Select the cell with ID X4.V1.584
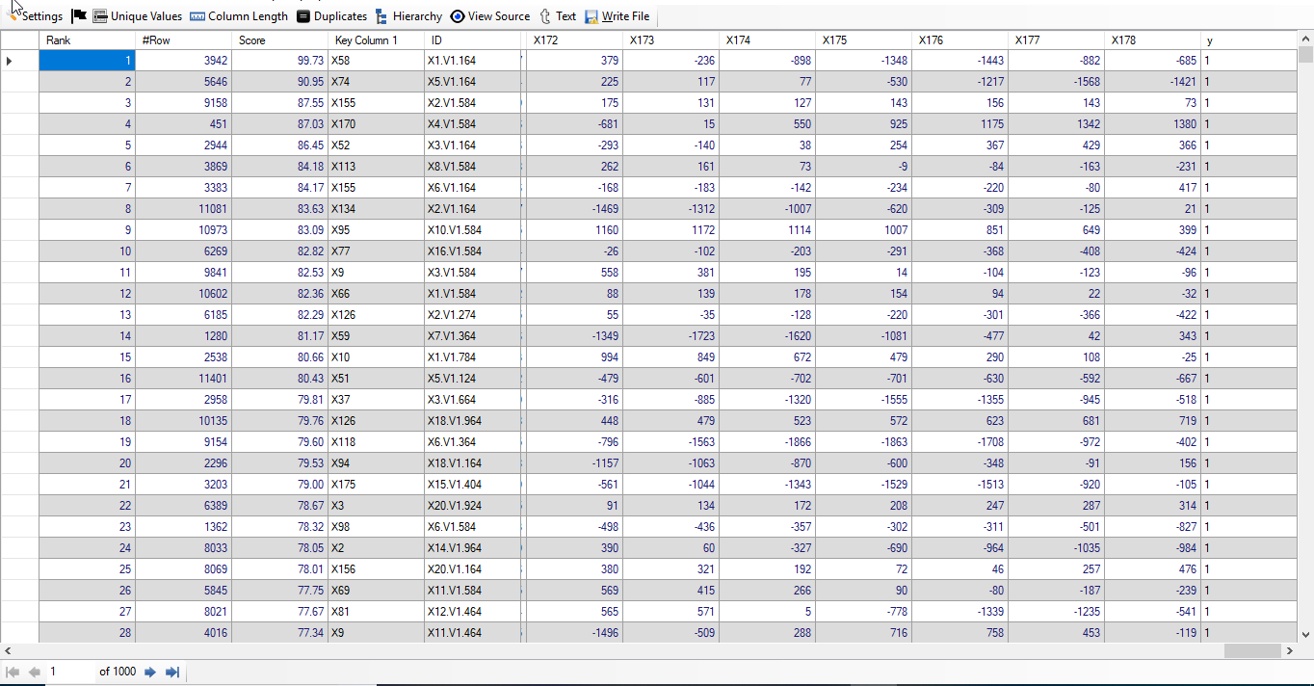 click(x=472, y=124)
